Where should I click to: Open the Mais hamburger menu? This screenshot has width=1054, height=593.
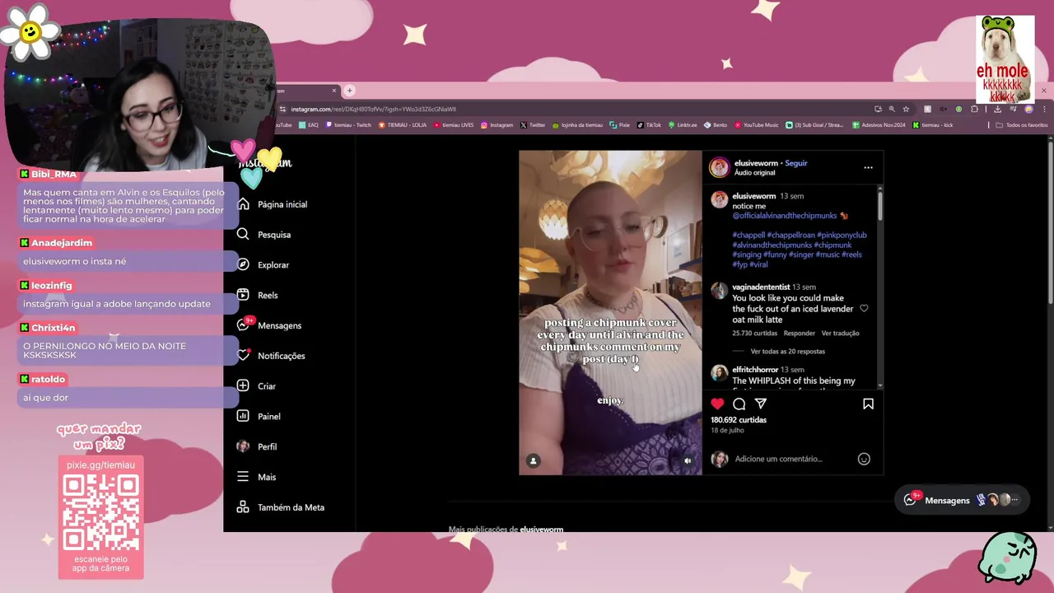[x=243, y=477]
